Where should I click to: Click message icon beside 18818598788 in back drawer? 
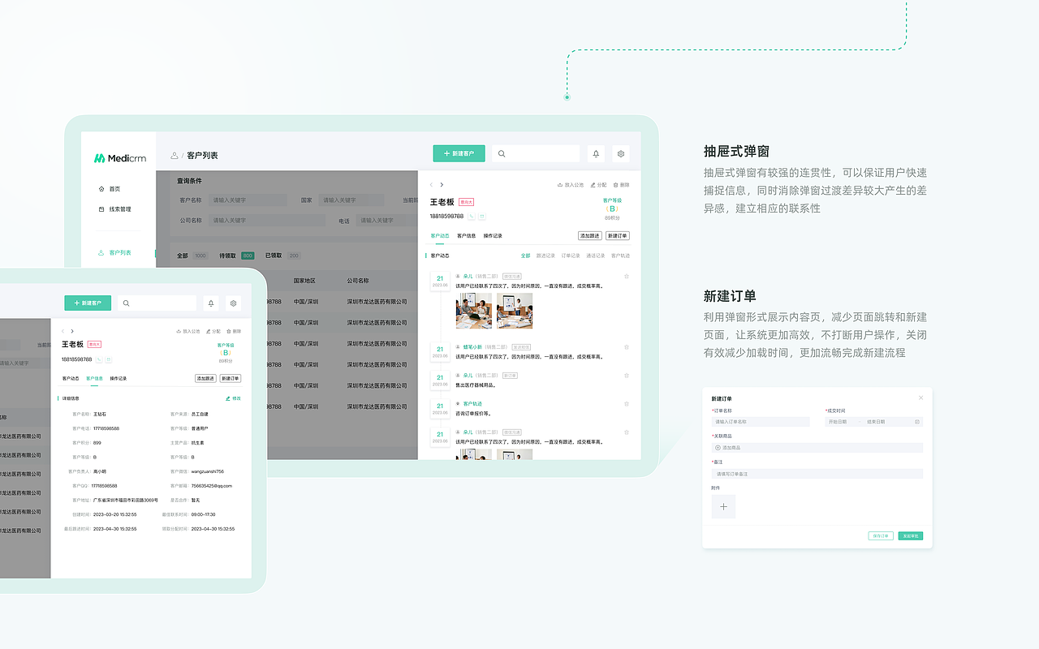[481, 217]
